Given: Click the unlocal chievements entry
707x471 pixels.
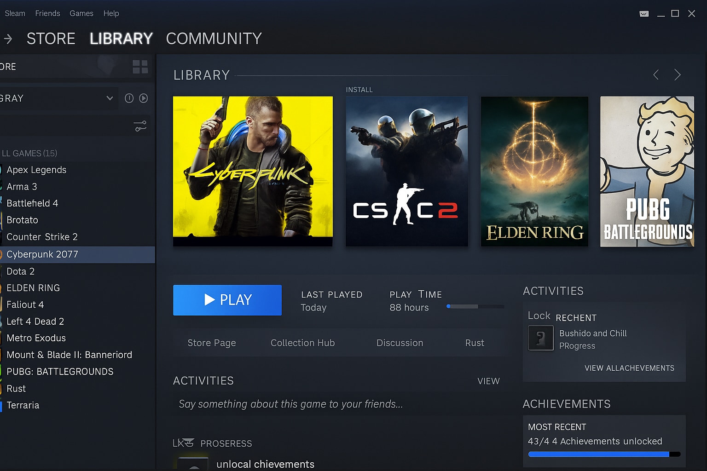Looking at the screenshot, I should point(265,464).
